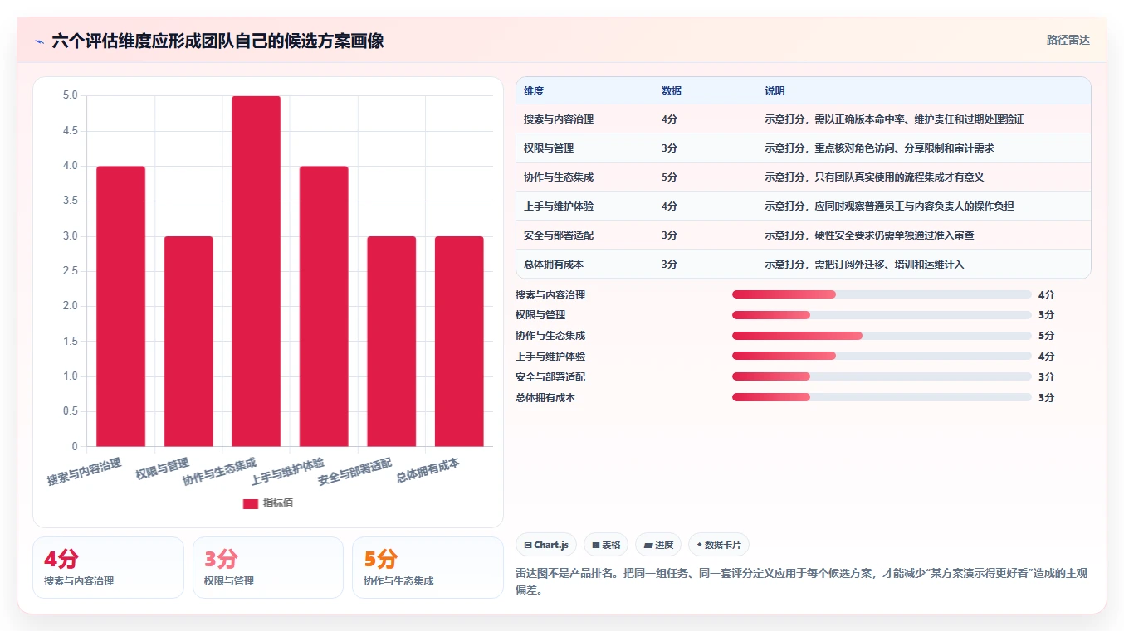Click the 进度 chip
The height and width of the screenshot is (631, 1124).
658,545
